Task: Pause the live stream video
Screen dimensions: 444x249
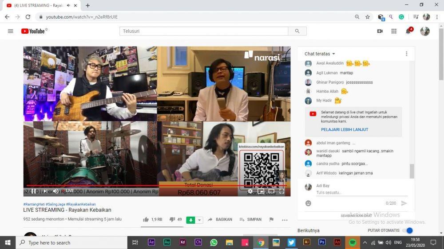Action: coord(33,191)
